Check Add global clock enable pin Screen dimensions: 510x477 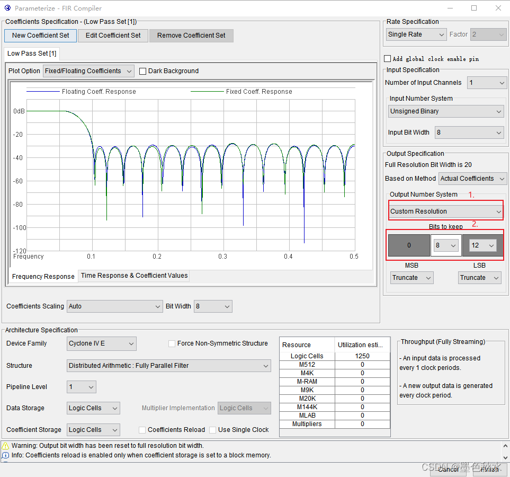[x=387, y=59]
